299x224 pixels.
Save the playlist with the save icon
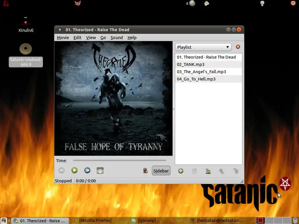208,171
